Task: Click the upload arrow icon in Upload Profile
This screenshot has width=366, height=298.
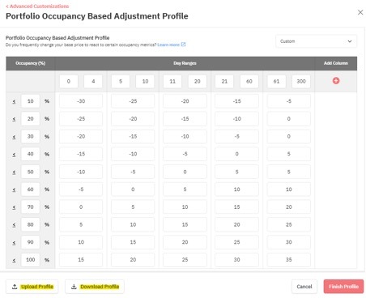Action: coord(15,287)
